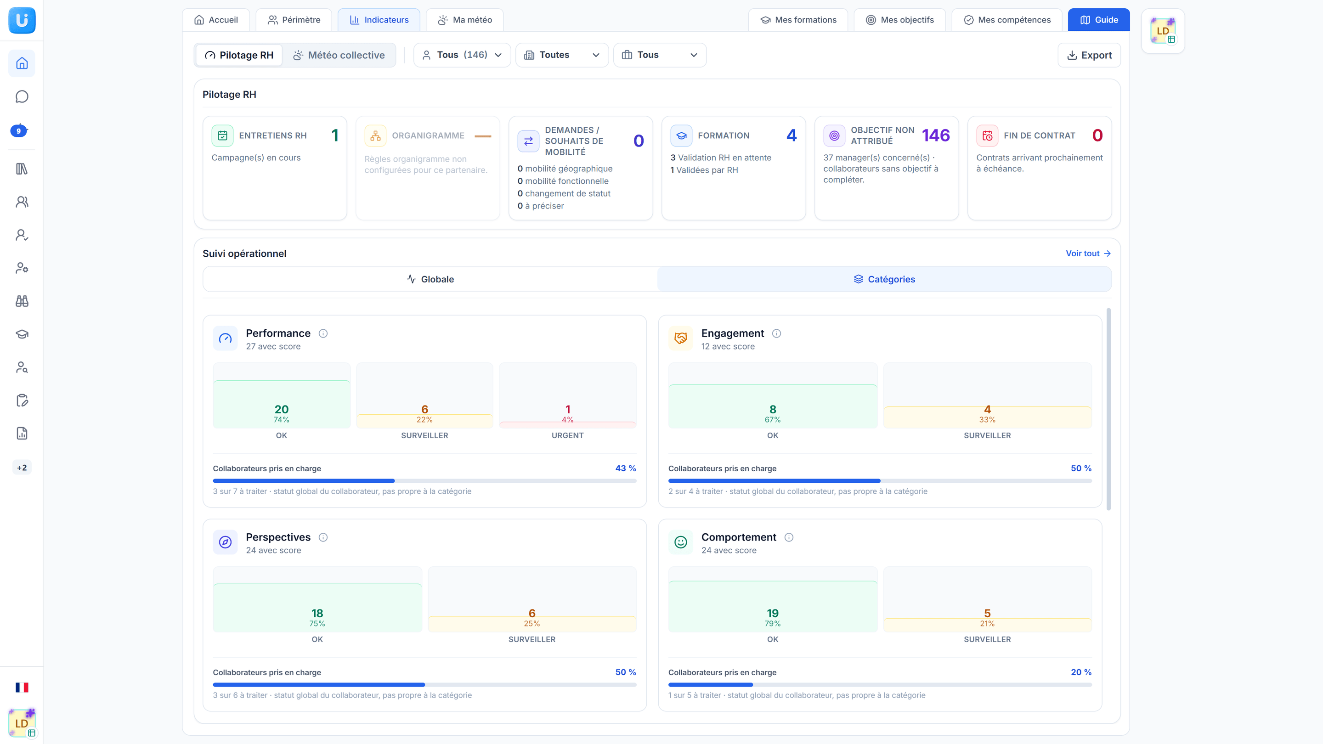The image size is (1323, 744).
Task: Click the app logo at top left
Action: pyautogui.click(x=22, y=20)
